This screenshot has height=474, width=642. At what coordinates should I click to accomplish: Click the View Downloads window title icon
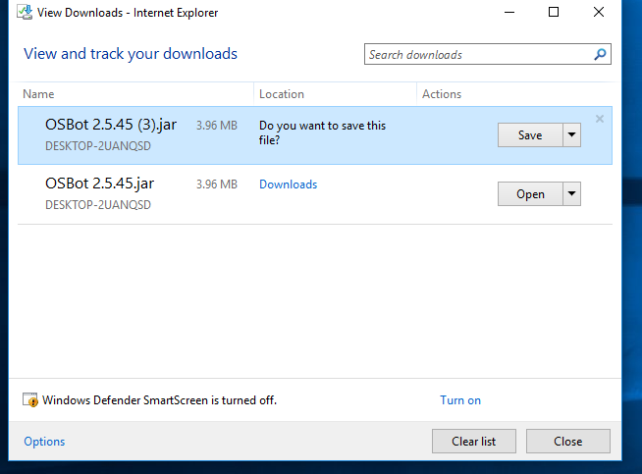pos(25,12)
